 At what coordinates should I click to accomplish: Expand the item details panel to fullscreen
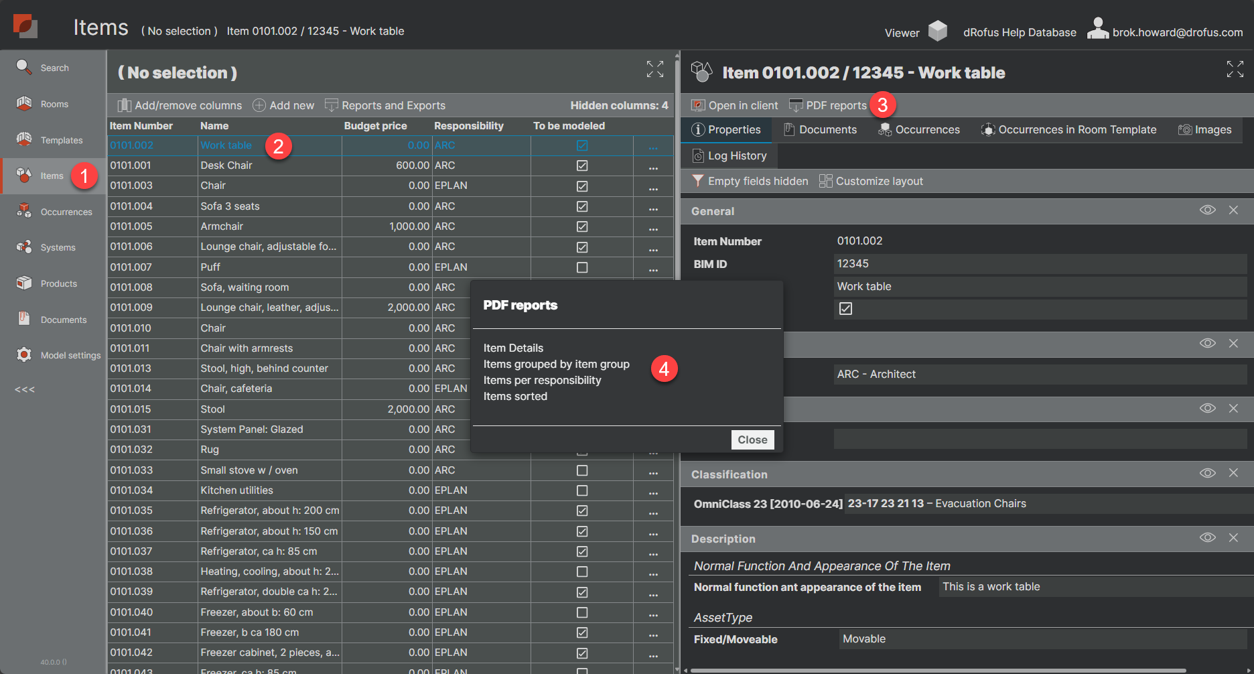click(x=1235, y=69)
